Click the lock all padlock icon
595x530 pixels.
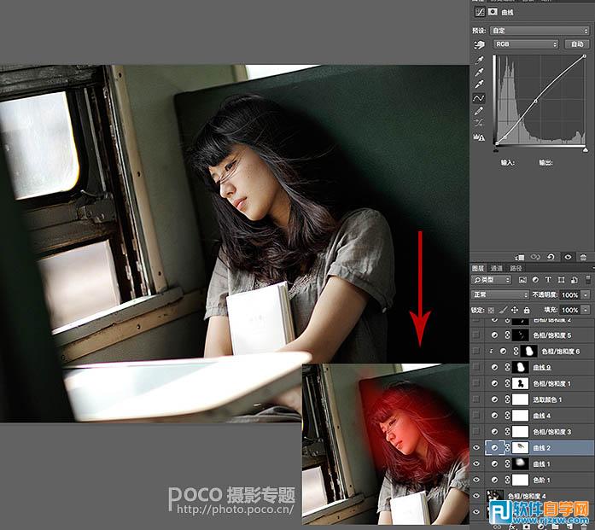click(x=527, y=310)
